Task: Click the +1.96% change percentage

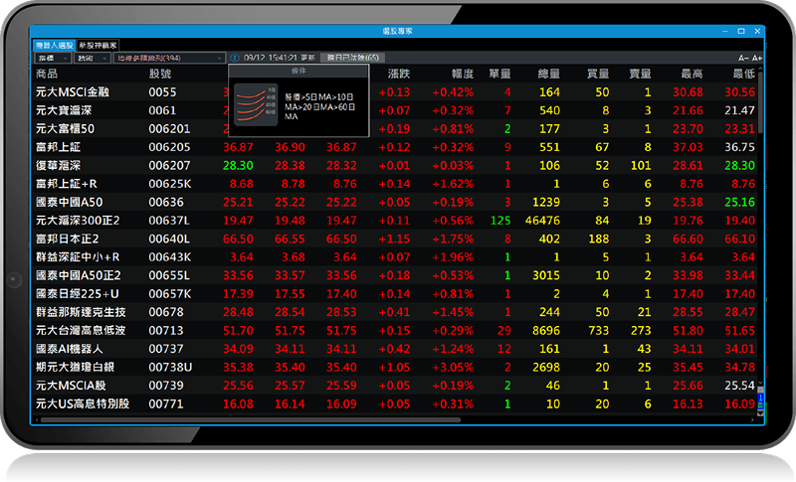Action: click(453, 257)
